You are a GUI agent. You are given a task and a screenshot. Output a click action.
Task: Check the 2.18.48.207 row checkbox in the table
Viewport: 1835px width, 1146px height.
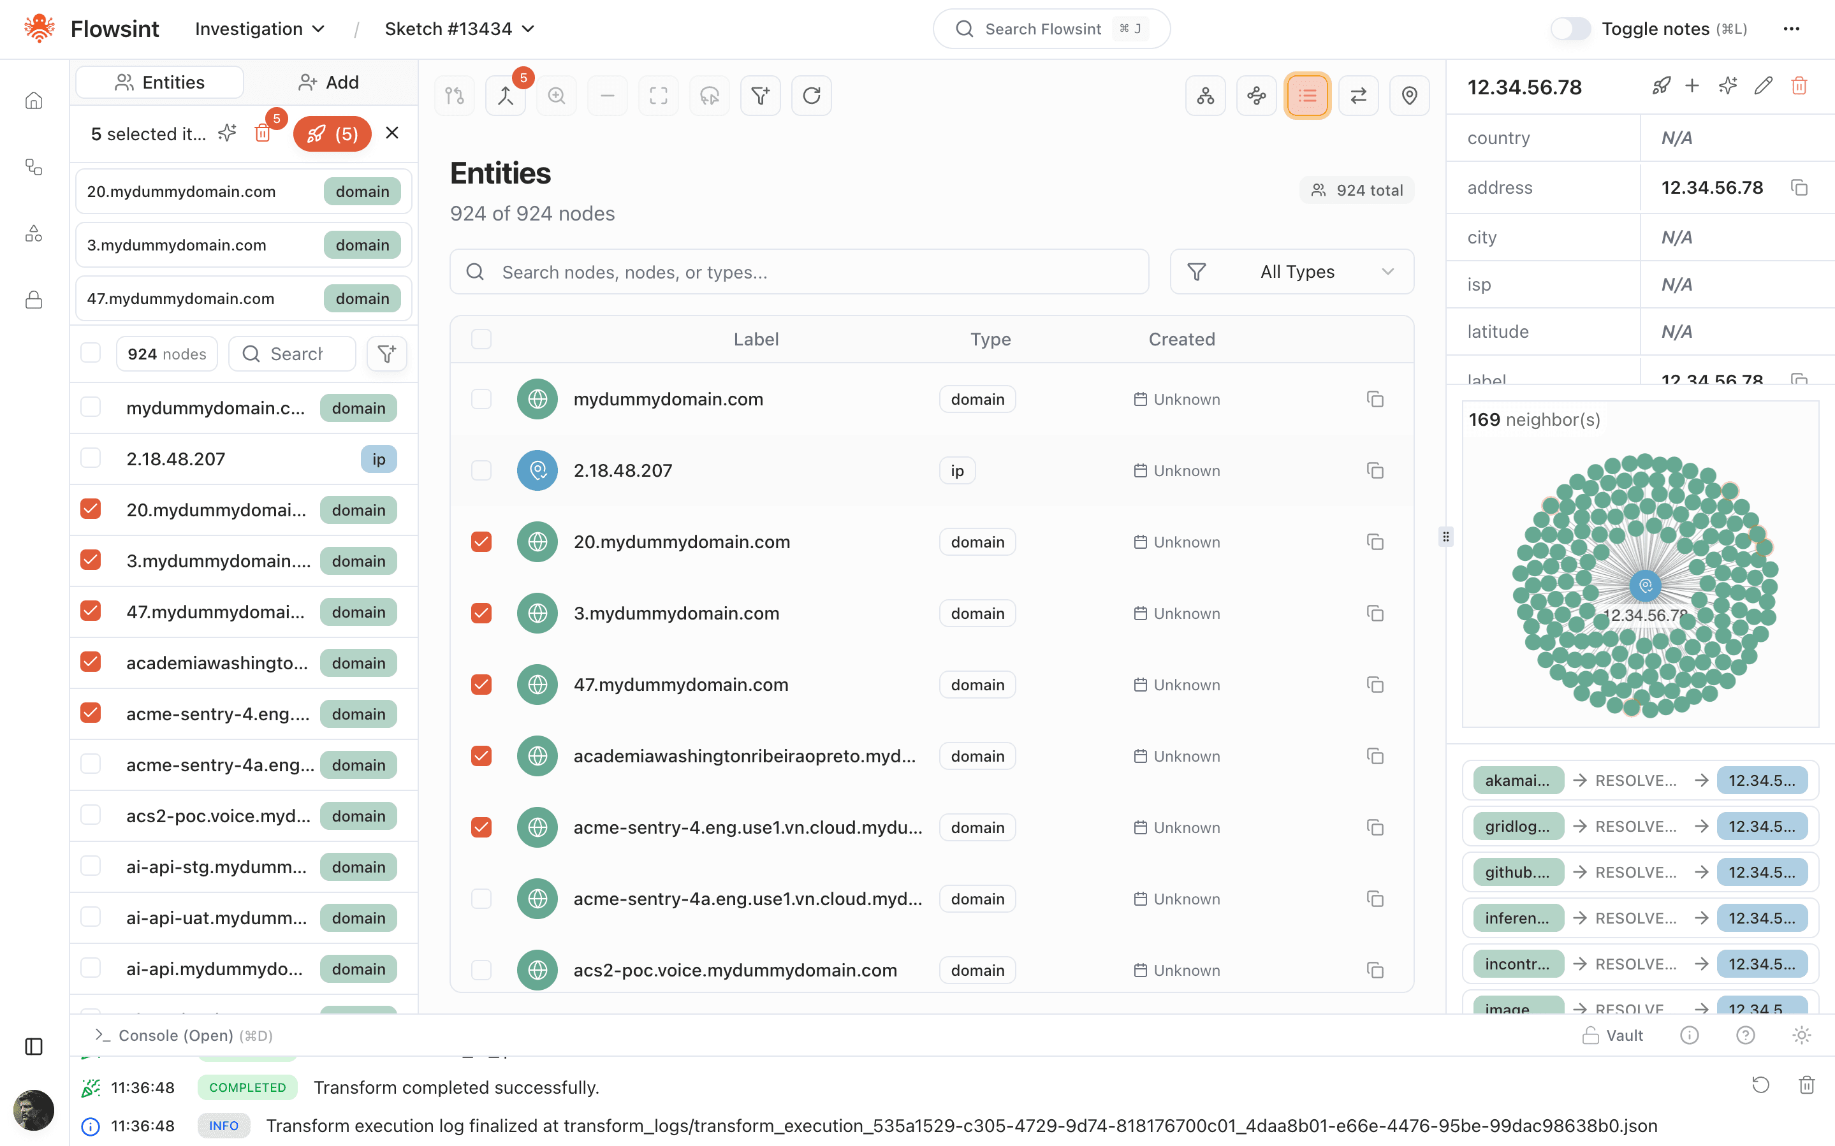click(481, 470)
